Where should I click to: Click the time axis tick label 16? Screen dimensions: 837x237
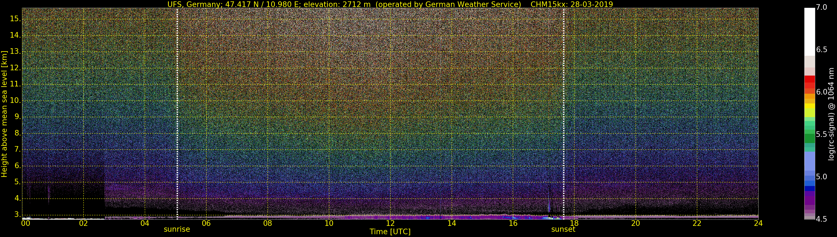click(x=513, y=223)
